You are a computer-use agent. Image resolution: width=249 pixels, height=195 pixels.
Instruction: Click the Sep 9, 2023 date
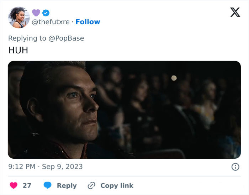[x=62, y=167]
